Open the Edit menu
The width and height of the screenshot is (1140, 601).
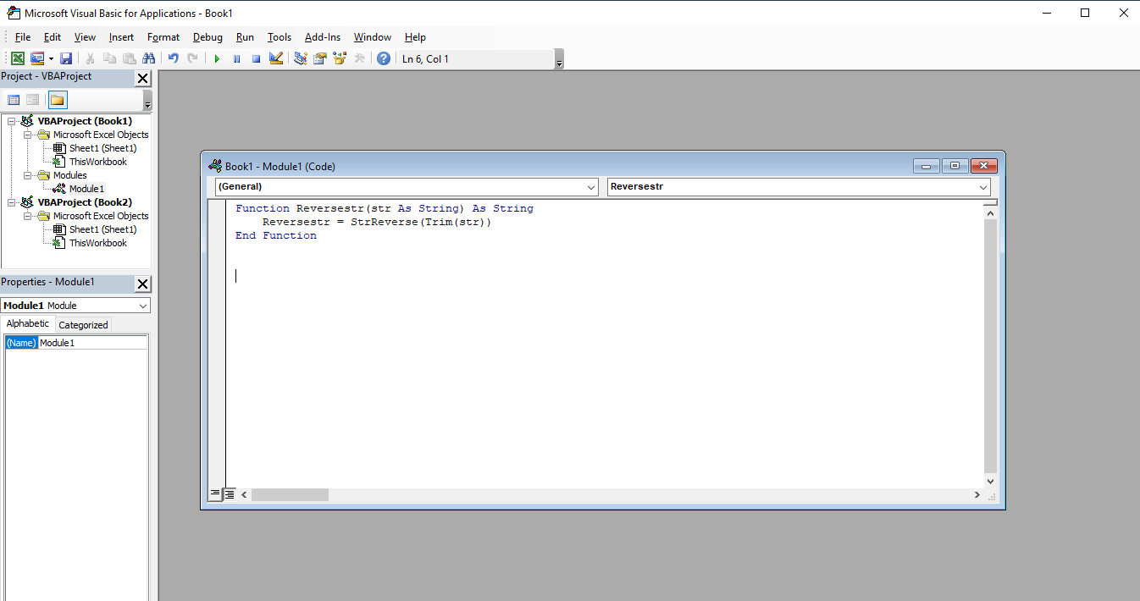tap(53, 37)
